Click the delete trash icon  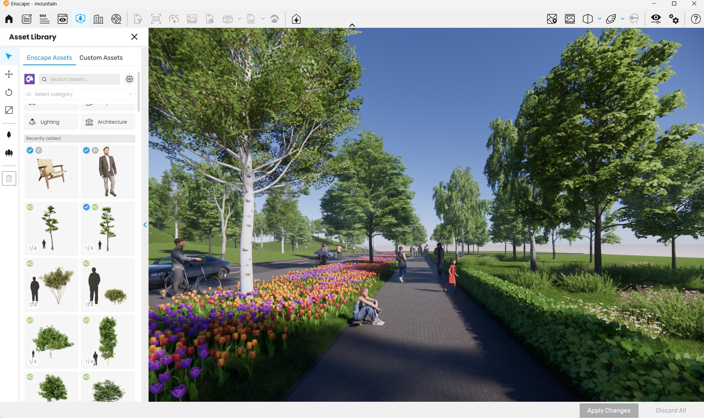click(9, 179)
